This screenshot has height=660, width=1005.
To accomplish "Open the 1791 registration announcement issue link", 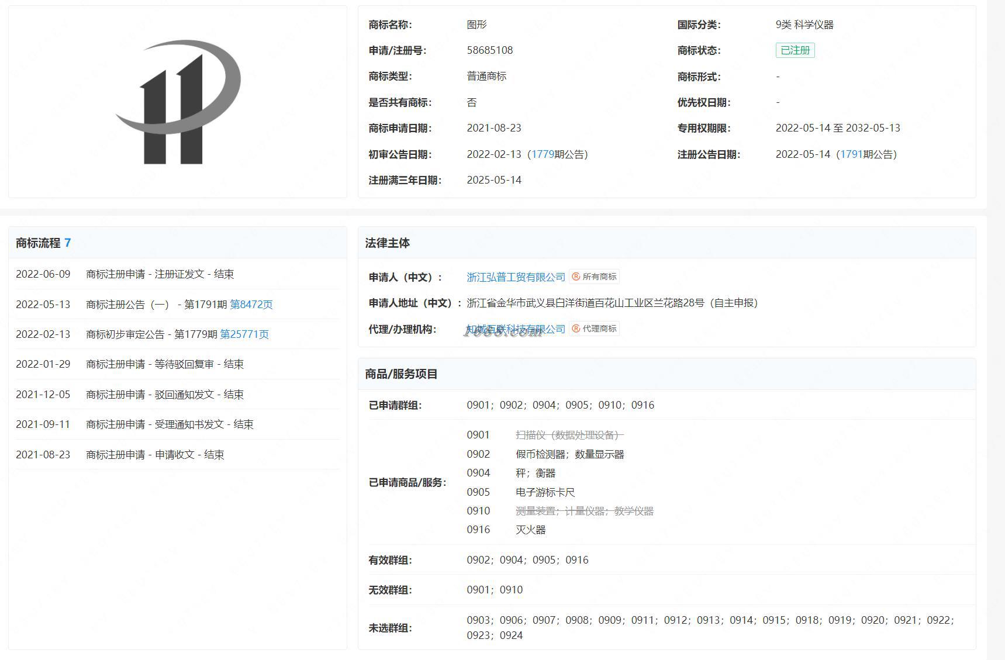I will pyautogui.click(x=851, y=154).
